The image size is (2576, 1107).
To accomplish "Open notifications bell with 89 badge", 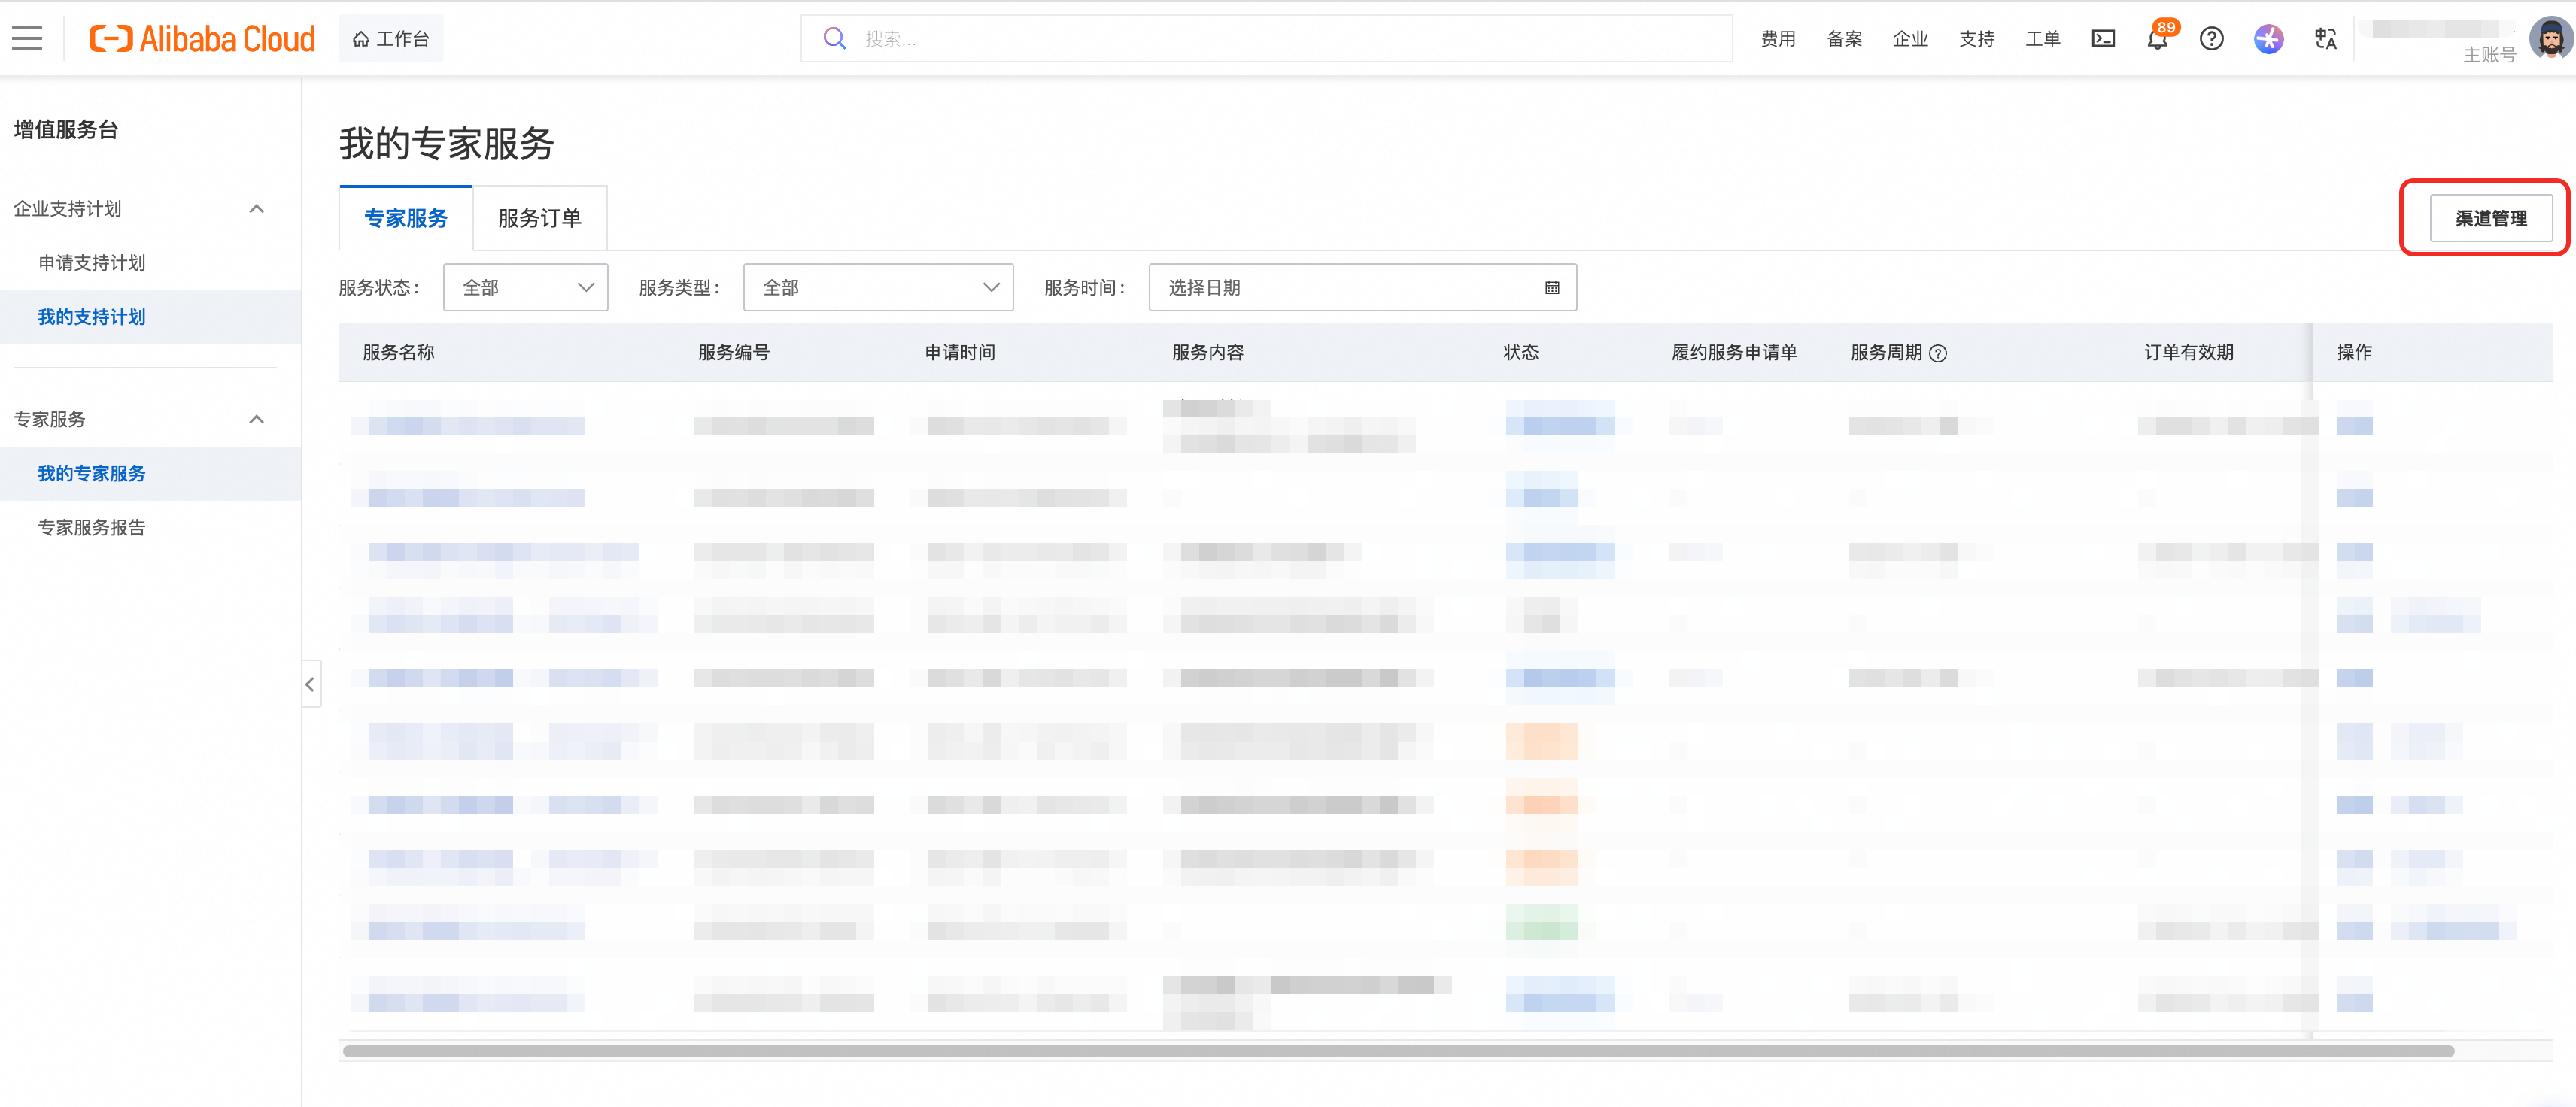I will [x=2157, y=39].
